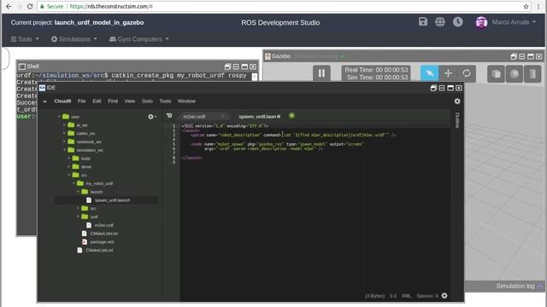Open m2wr.urdf from file tree
Screen dimensions: 547x307
[104, 225]
